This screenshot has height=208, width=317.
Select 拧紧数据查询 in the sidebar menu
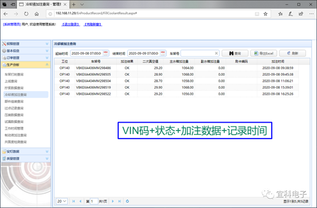[x=14, y=88]
